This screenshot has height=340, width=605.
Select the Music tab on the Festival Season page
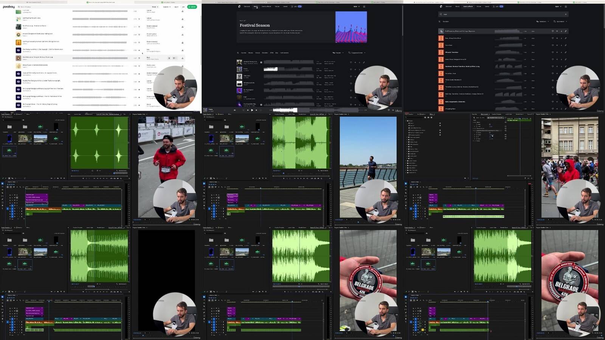point(256,6)
